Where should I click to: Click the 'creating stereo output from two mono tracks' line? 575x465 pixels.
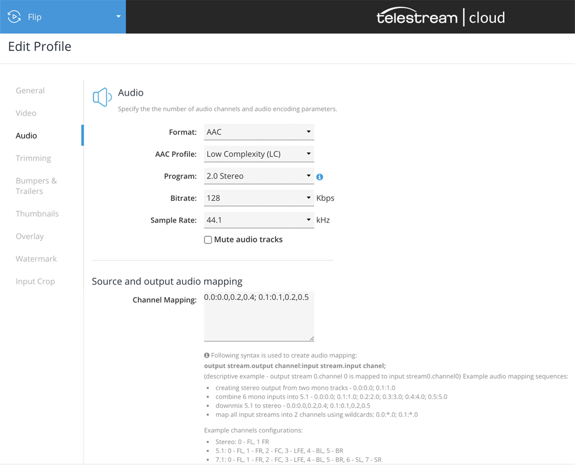(x=305, y=388)
